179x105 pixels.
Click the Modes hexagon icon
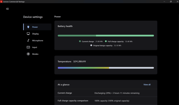click(x=28, y=54)
